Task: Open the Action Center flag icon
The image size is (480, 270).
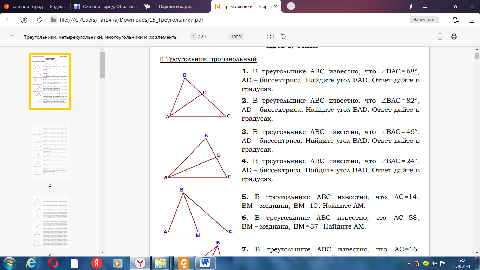Action: (443, 263)
